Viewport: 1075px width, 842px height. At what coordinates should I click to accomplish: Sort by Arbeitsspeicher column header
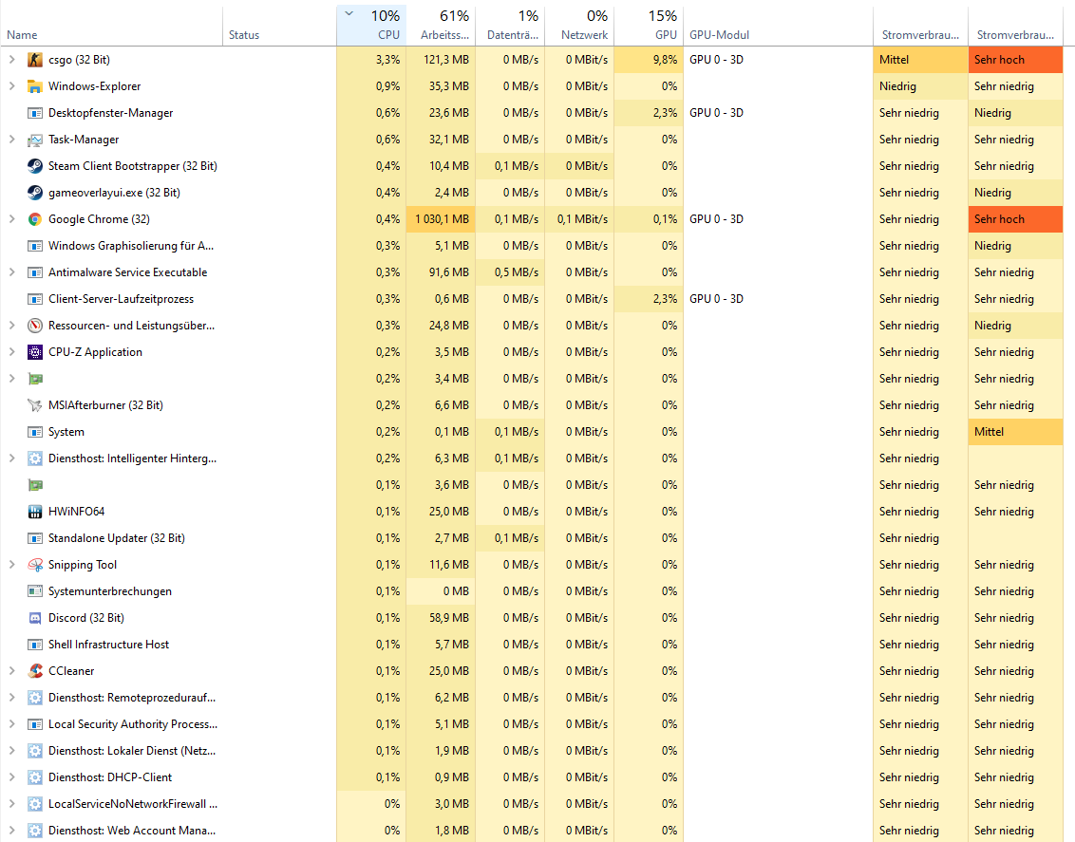tap(441, 26)
